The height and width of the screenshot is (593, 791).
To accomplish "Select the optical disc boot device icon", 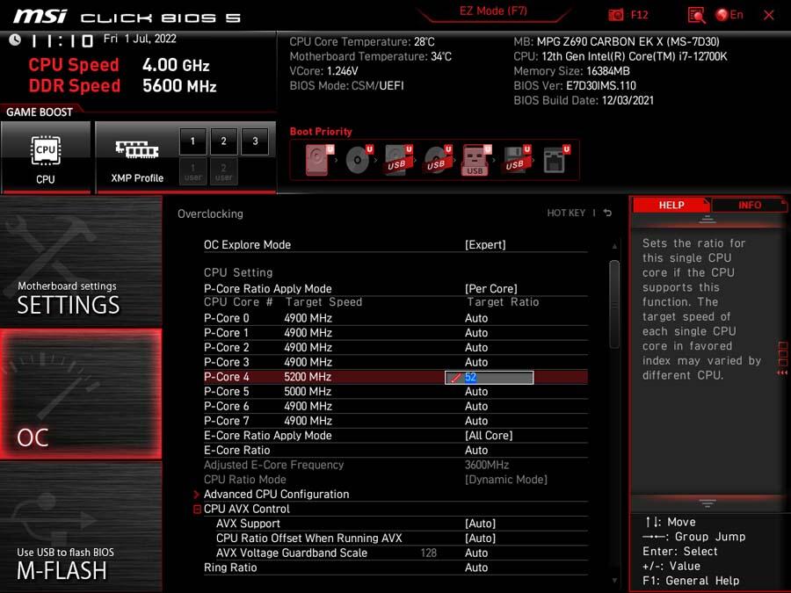I will coord(359,160).
